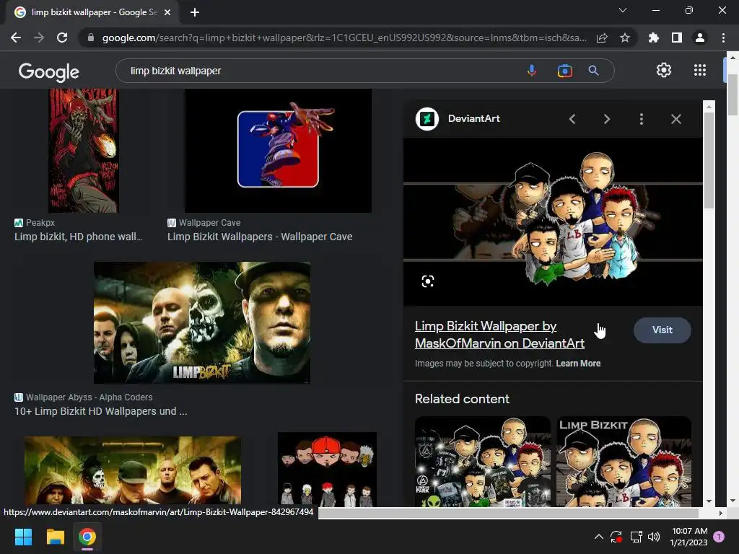Open Limp Bizkit Wallpaper by MaskOfMarvin link
The image size is (739, 554).
click(x=499, y=335)
